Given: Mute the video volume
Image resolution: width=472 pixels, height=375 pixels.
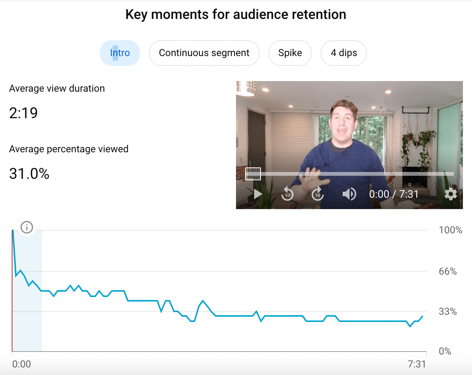Looking at the screenshot, I should tap(349, 194).
